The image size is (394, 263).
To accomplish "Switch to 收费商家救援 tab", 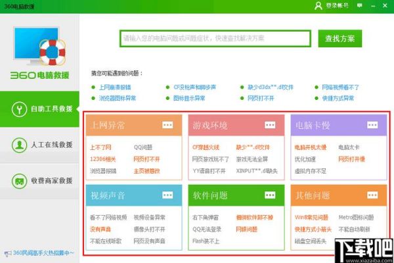I will pyautogui.click(x=39, y=181).
